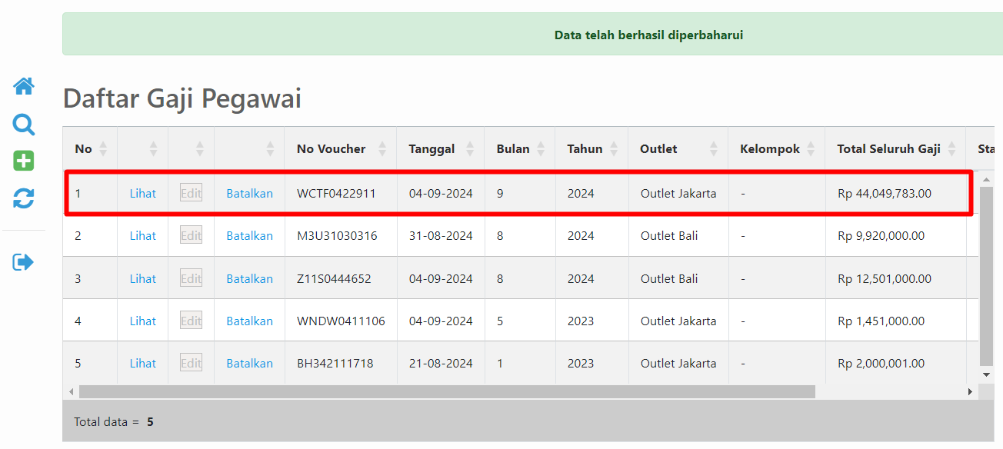The width and height of the screenshot is (1003, 449).
Task: Sort table by No column
Action: pyautogui.click(x=90, y=149)
